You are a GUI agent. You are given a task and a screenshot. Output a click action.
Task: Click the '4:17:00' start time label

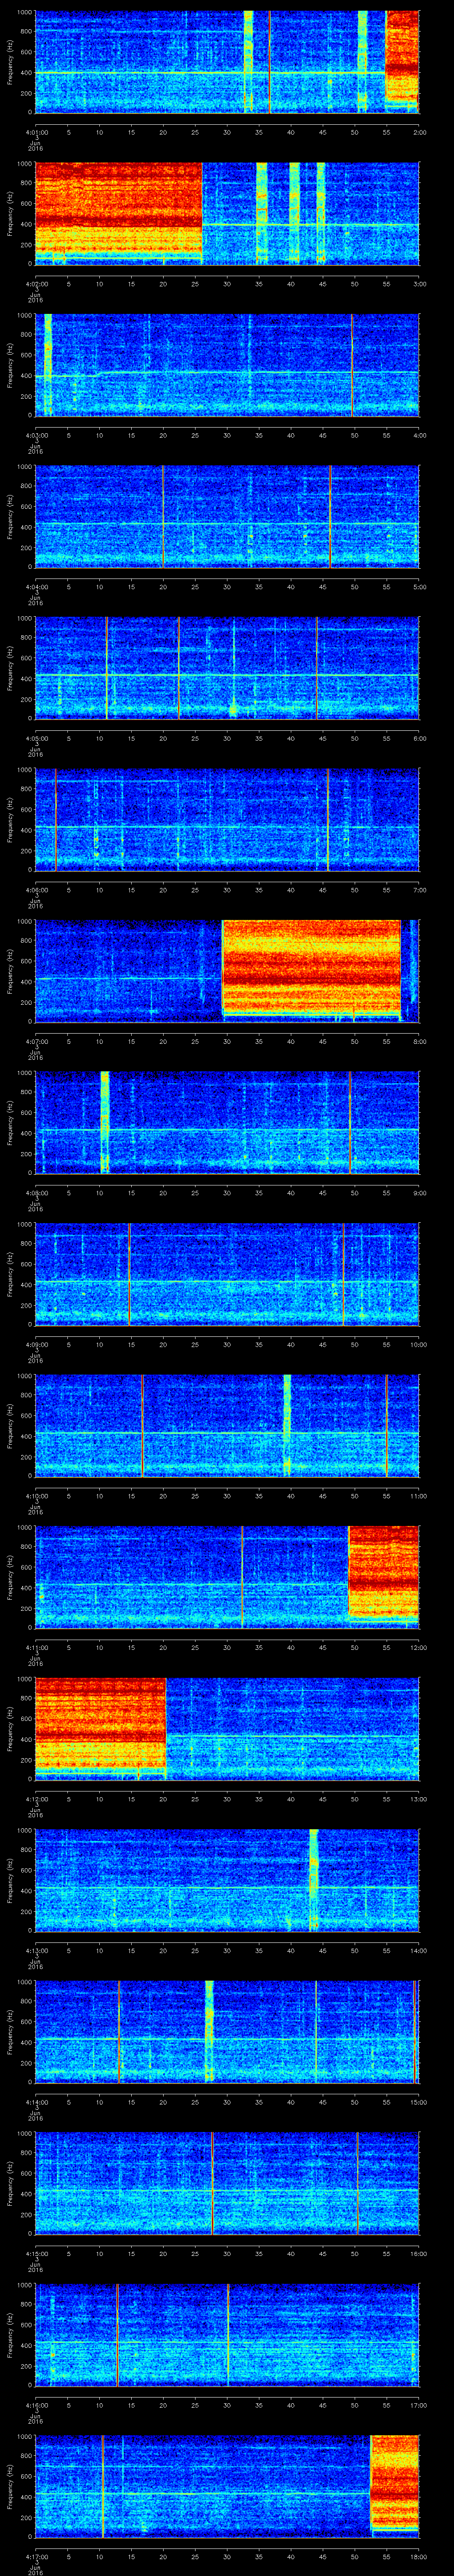click(36, 2556)
